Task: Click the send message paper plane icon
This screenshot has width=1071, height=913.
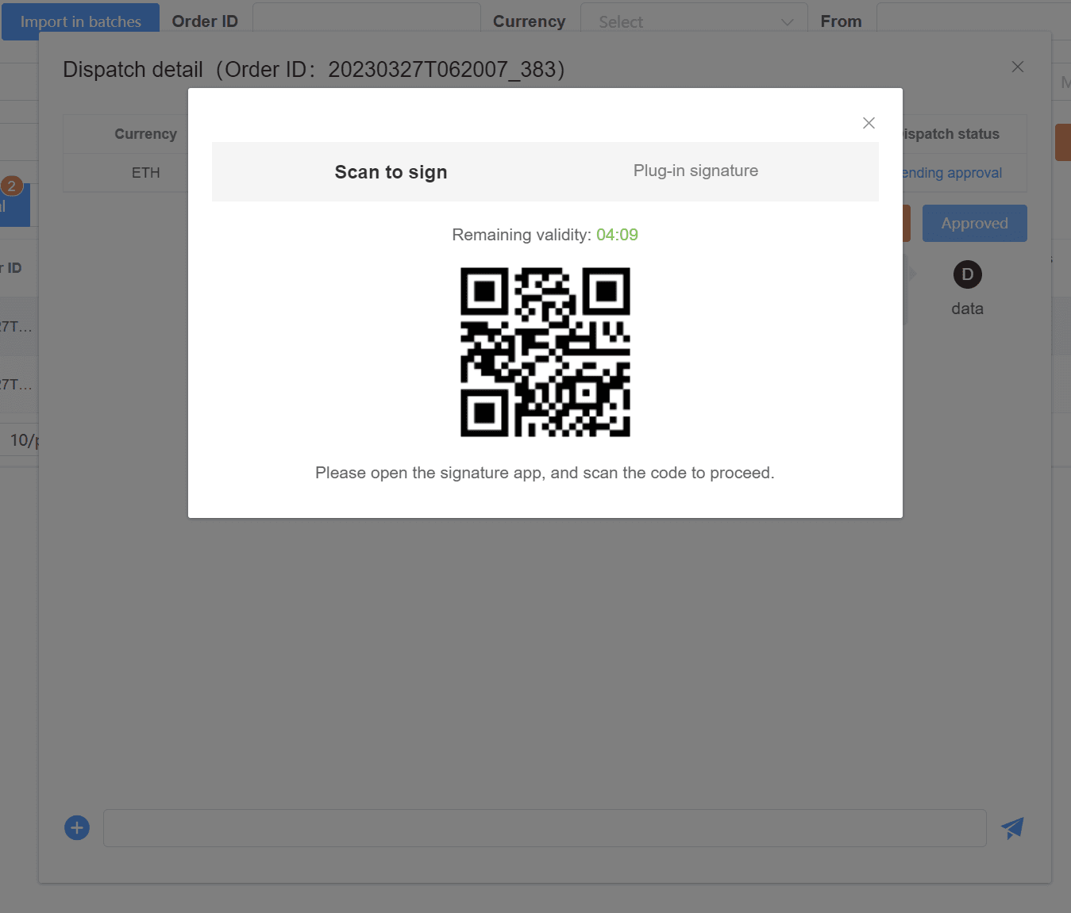Action: click(x=1011, y=827)
